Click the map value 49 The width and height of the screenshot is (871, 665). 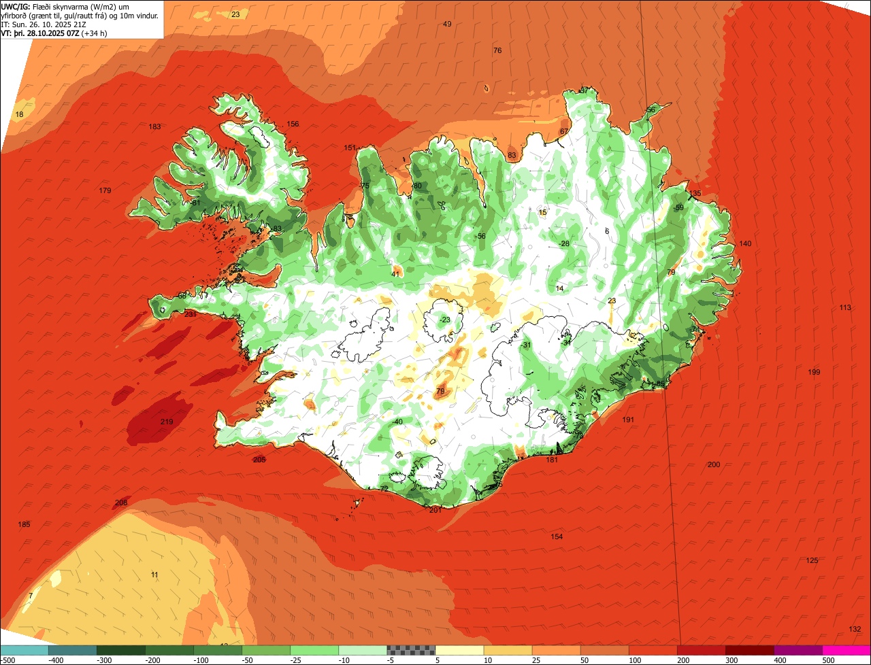(x=447, y=24)
